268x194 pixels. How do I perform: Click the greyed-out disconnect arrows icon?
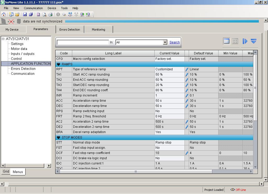pyautogui.click(x=76, y=14)
